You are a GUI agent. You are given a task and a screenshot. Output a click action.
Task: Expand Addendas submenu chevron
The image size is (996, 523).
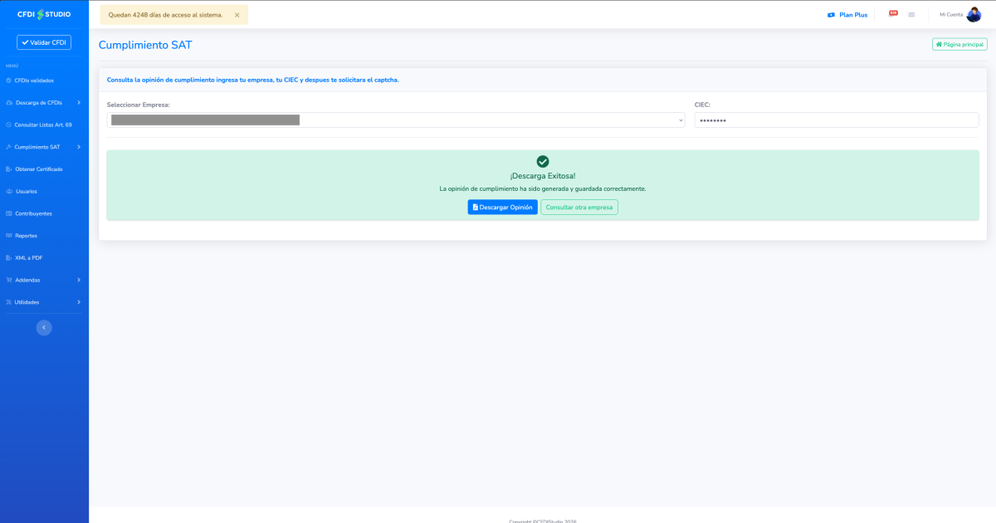click(x=79, y=280)
